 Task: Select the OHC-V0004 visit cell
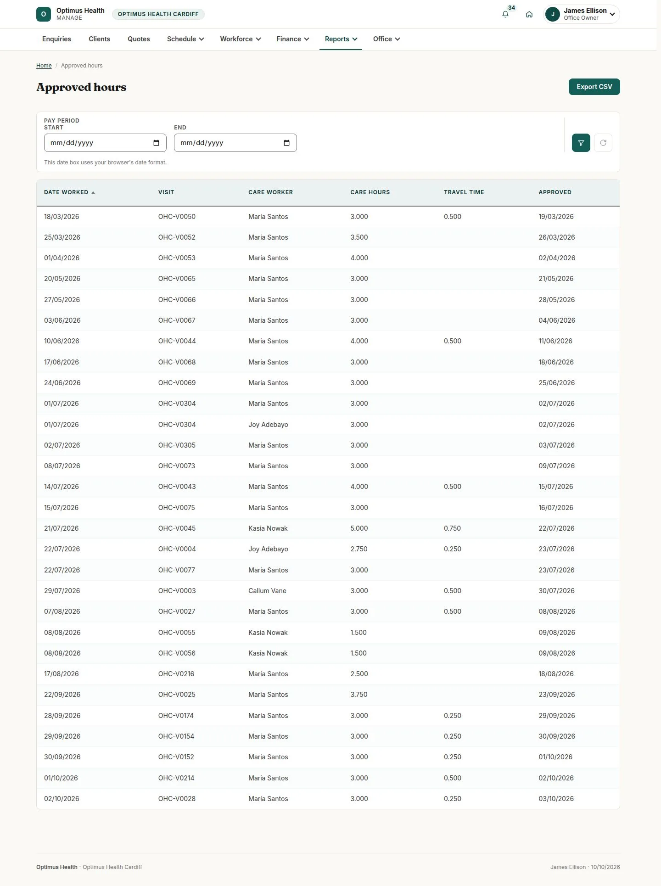tap(177, 549)
